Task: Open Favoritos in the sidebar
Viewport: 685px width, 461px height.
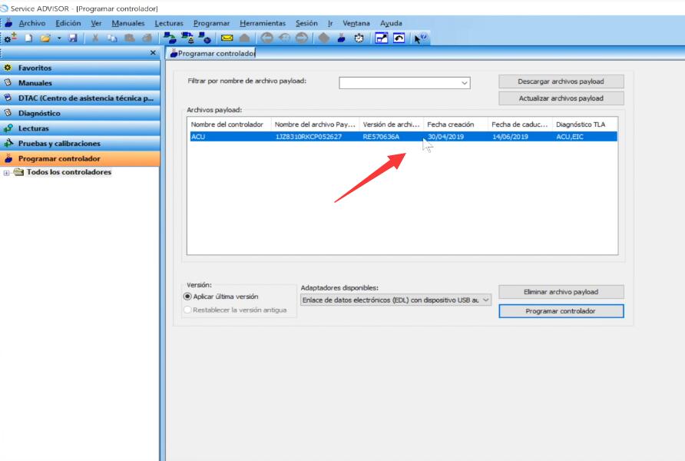Action: [x=80, y=68]
